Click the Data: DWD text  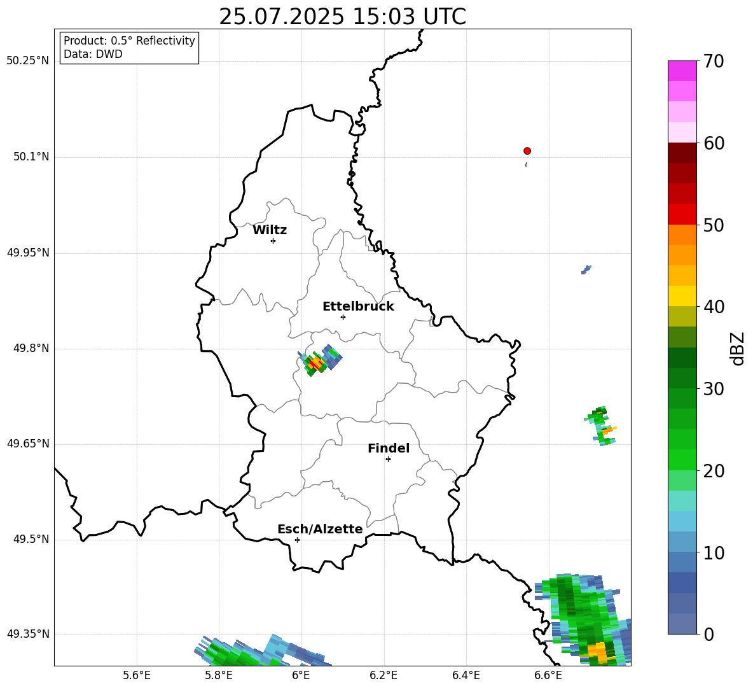tap(93, 54)
